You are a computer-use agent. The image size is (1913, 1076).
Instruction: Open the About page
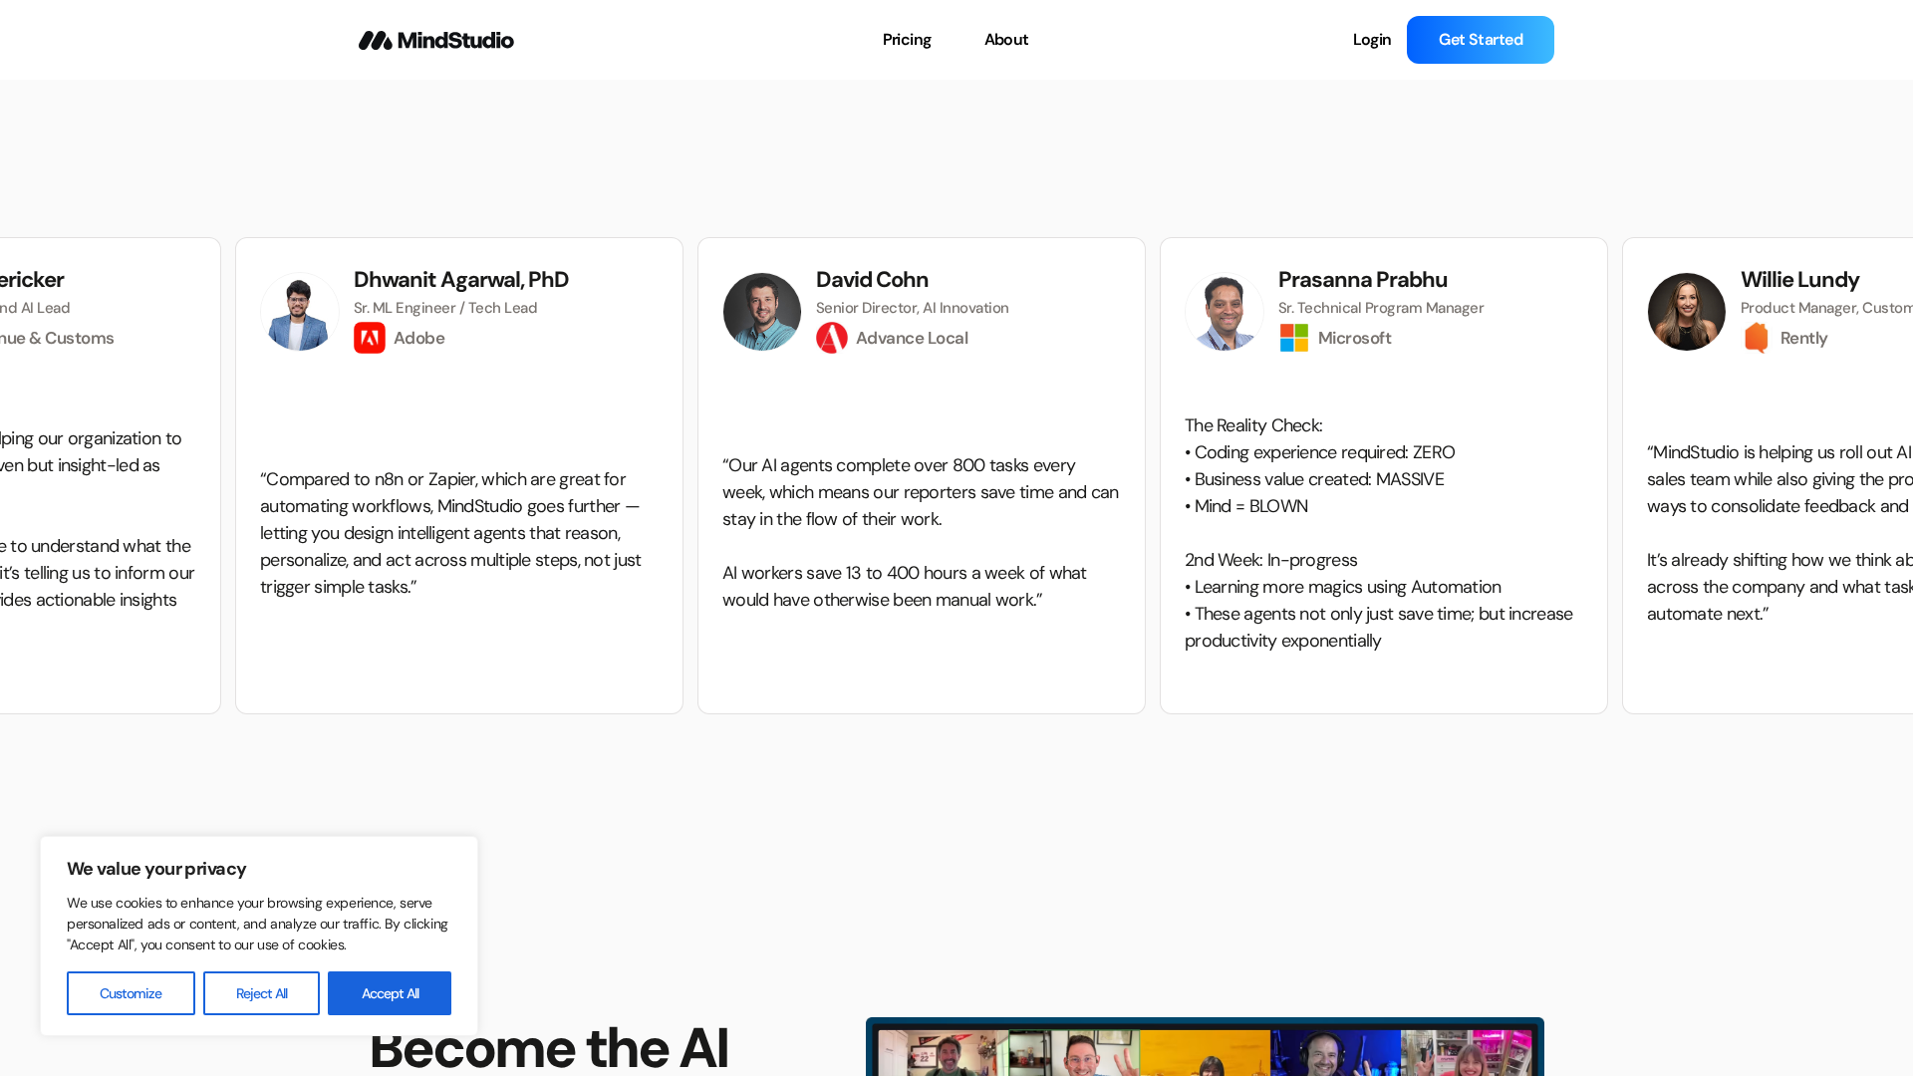pos(1006,40)
